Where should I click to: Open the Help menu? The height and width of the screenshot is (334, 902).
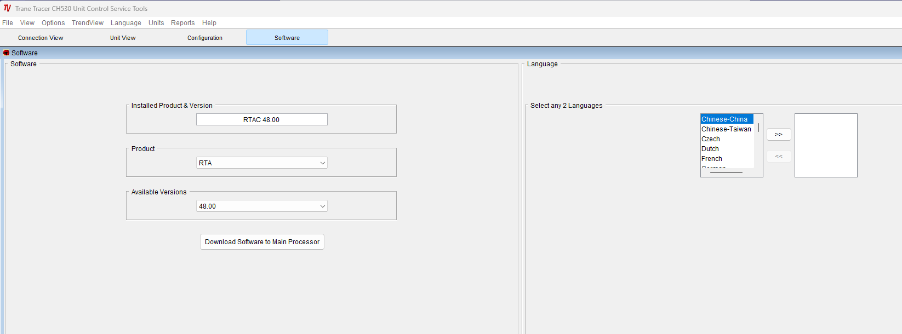[209, 23]
